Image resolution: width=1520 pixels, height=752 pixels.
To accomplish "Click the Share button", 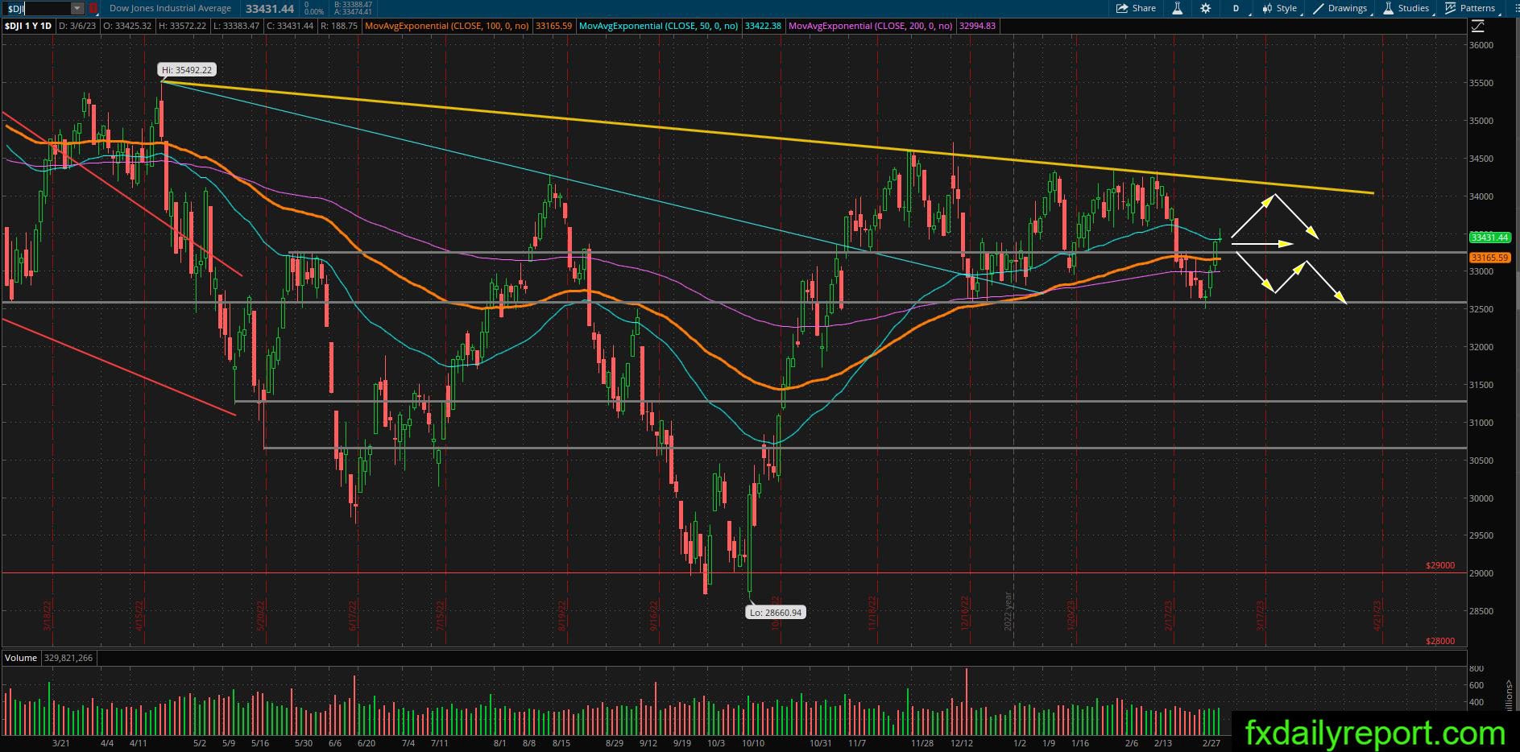I will coord(1136,8).
